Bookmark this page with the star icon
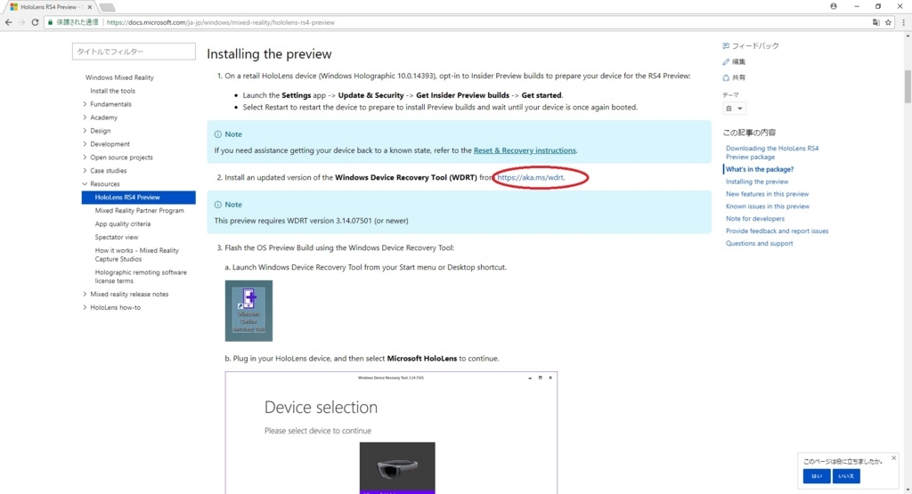Screen dimensions: 912x494 tap(888, 22)
